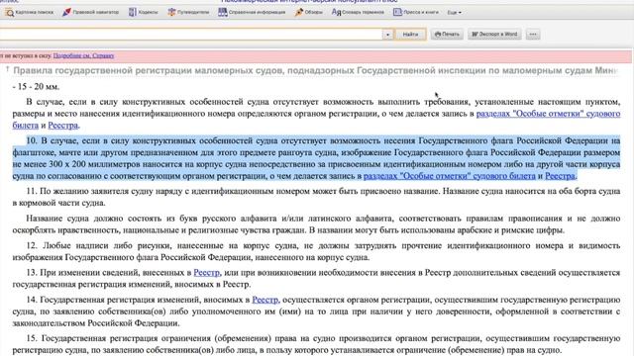
Task: Click the up arrow beside the document title
Action: [7, 69]
